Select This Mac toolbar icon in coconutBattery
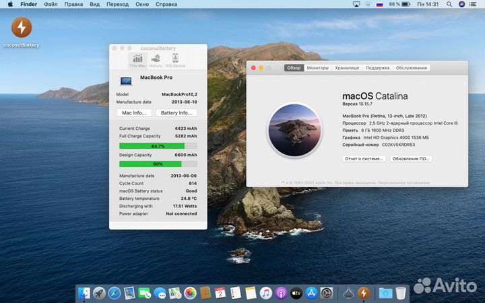Image resolution: width=485 pixels, height=303 pixels. [x=137, y=61]
